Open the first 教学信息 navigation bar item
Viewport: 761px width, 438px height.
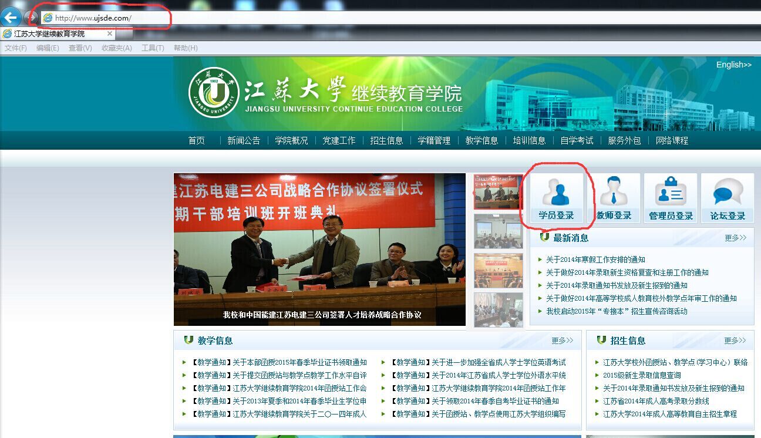pos(481,140)
